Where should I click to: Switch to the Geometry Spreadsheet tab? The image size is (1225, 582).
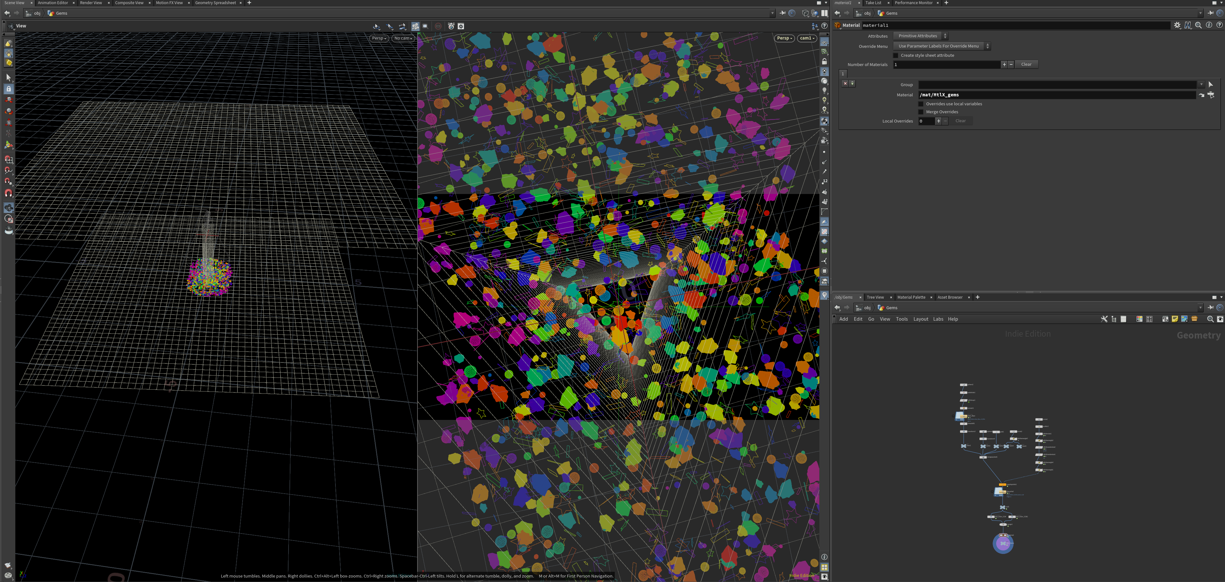pyautogui.click(x=215, y=3)
